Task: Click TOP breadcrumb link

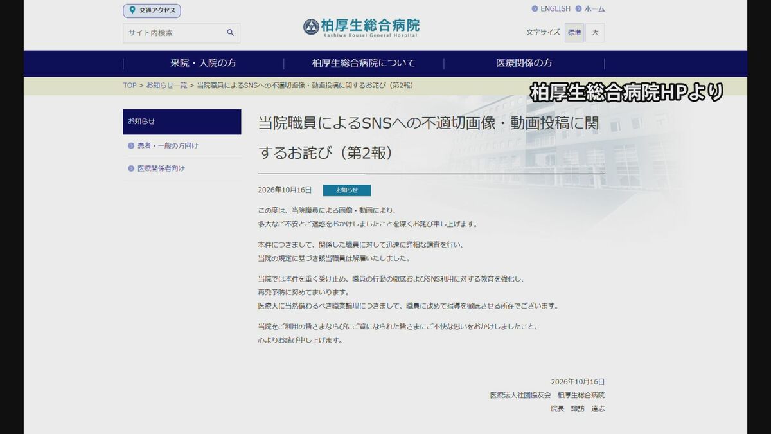Action: coord(130,86)
